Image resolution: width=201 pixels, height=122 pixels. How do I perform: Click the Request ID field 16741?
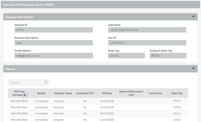(x=54, y=30)
